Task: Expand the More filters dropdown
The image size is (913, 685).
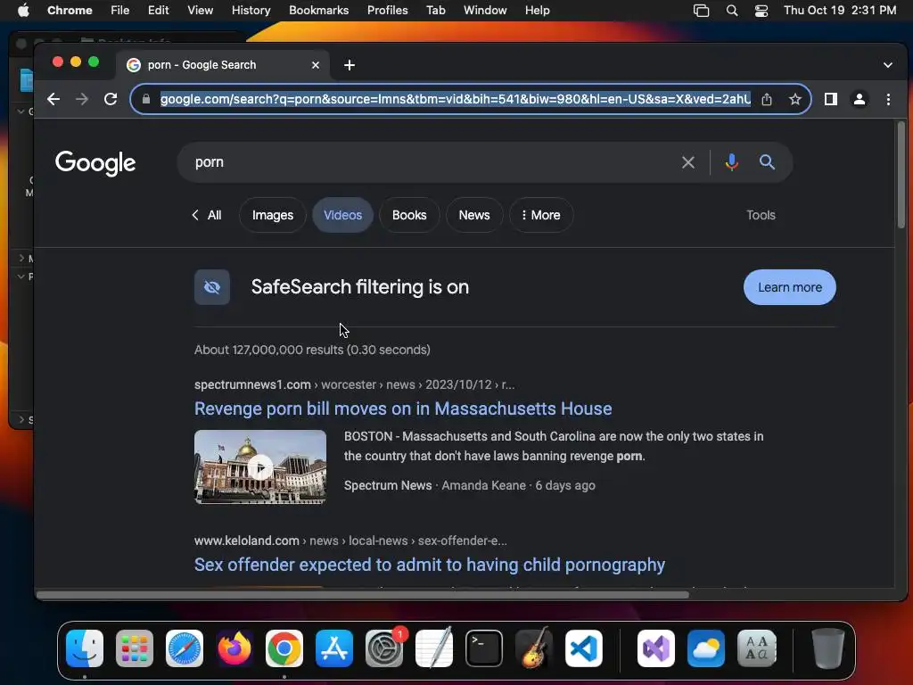Action: click(541, 215)
